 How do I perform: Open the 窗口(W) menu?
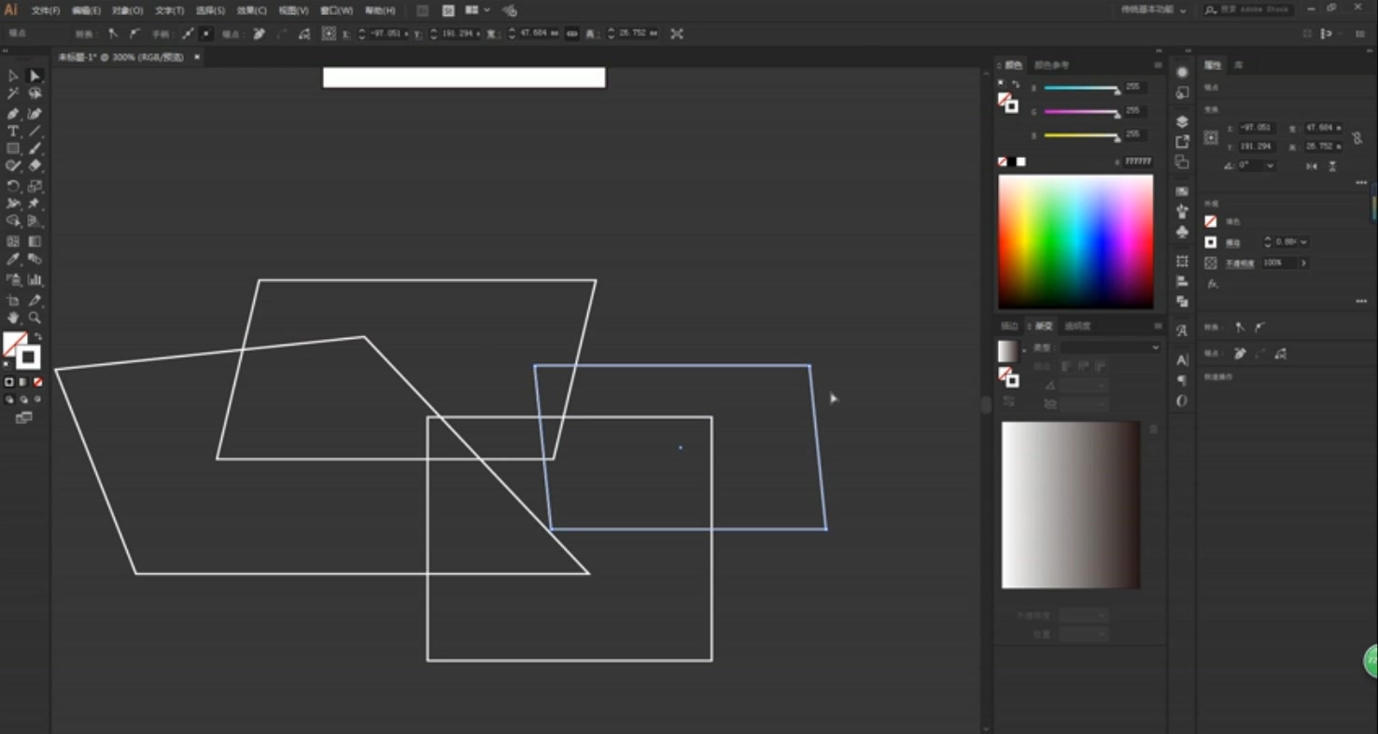(336, 10)
